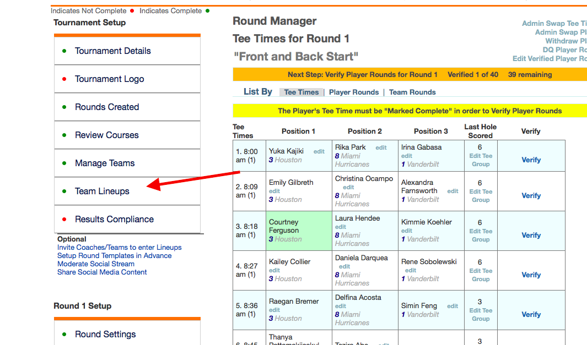Click the red dot beside Tournament Logo

(64, 79)
